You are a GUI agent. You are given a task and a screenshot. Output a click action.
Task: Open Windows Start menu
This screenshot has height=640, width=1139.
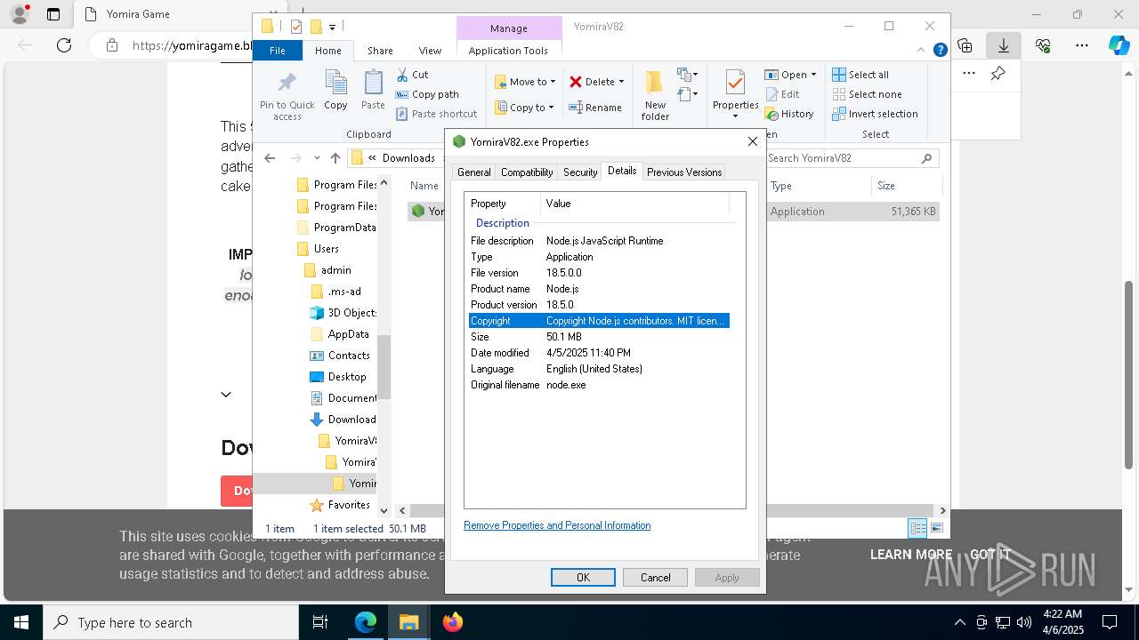[x=21, y=622]
